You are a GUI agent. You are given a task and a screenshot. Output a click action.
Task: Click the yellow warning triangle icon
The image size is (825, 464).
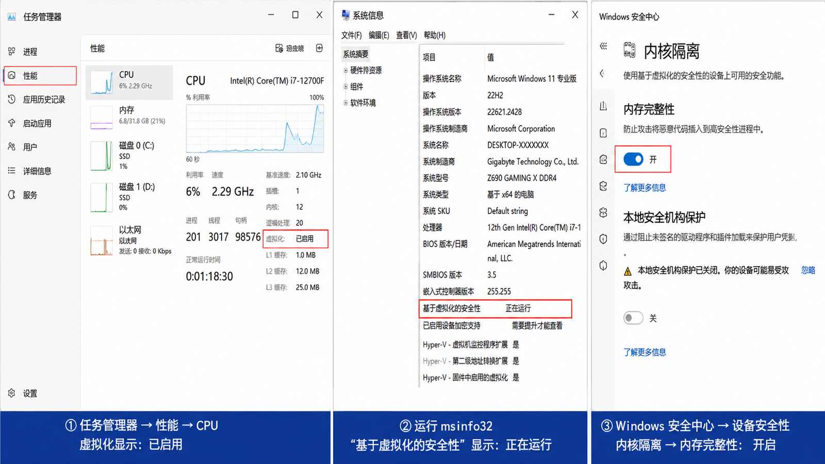628,271
